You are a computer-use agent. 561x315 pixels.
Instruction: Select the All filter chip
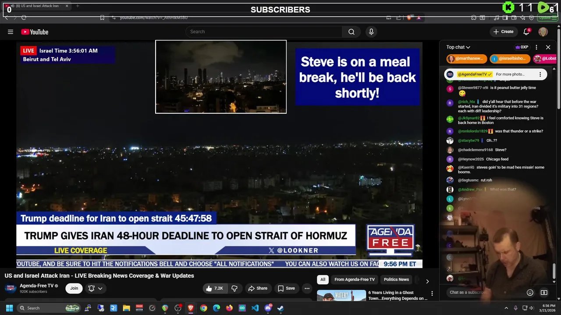coord(323,280)
